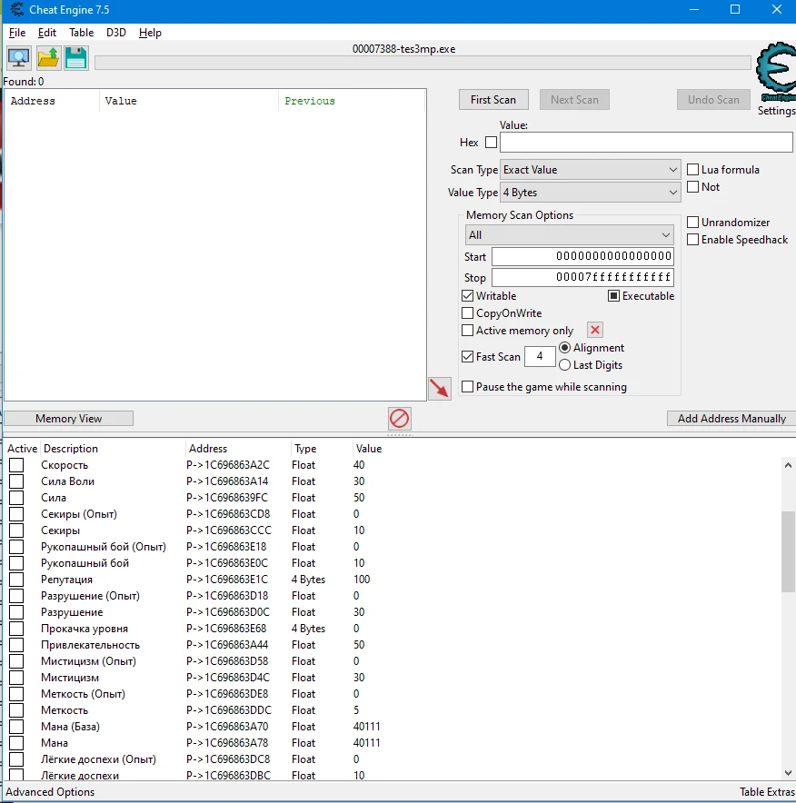Click the Next Scan button
The image size is (796, 803).
coord(574,99)
